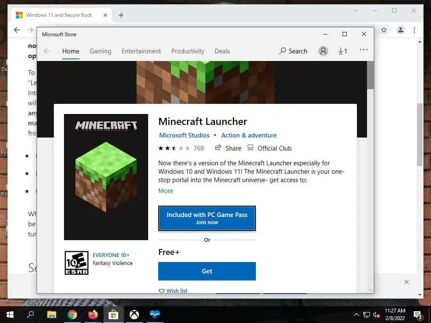Open Microsoft Studios publisher page

tap(184, 135)
